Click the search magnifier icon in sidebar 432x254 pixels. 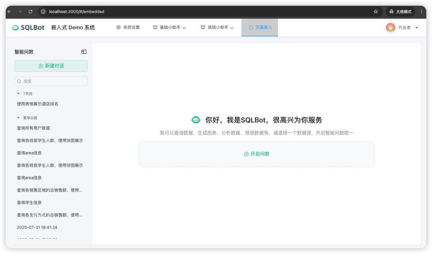pyautogui.click(x=19, y=81)
